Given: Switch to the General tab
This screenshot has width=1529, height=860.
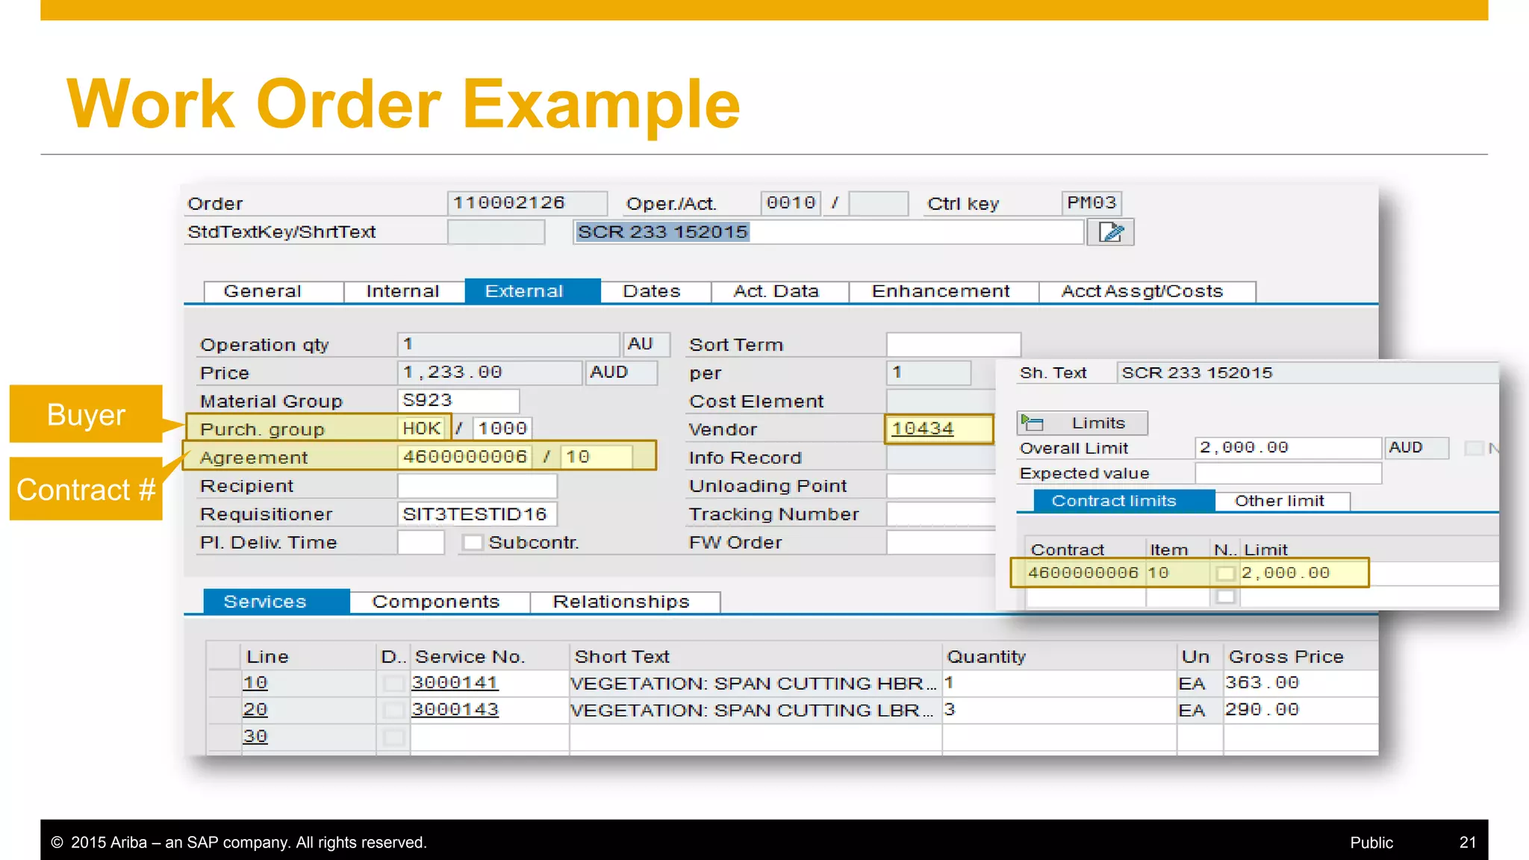Looking at the screenshot, I should (x=273, y=291).
